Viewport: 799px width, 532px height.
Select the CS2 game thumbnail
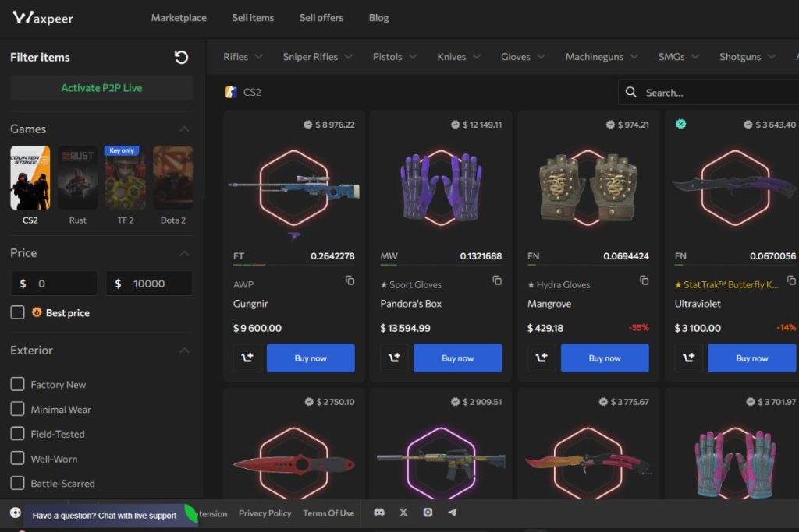(x=30, y=178)
